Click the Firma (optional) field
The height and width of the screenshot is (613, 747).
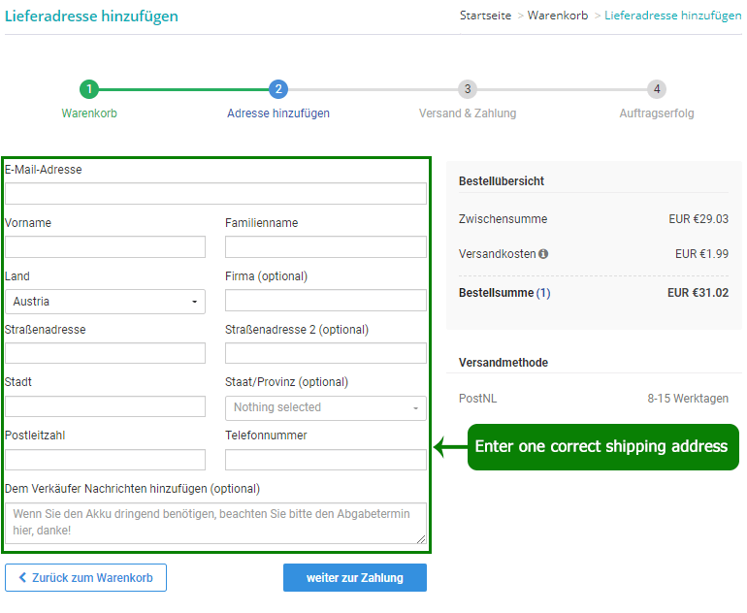325,301
